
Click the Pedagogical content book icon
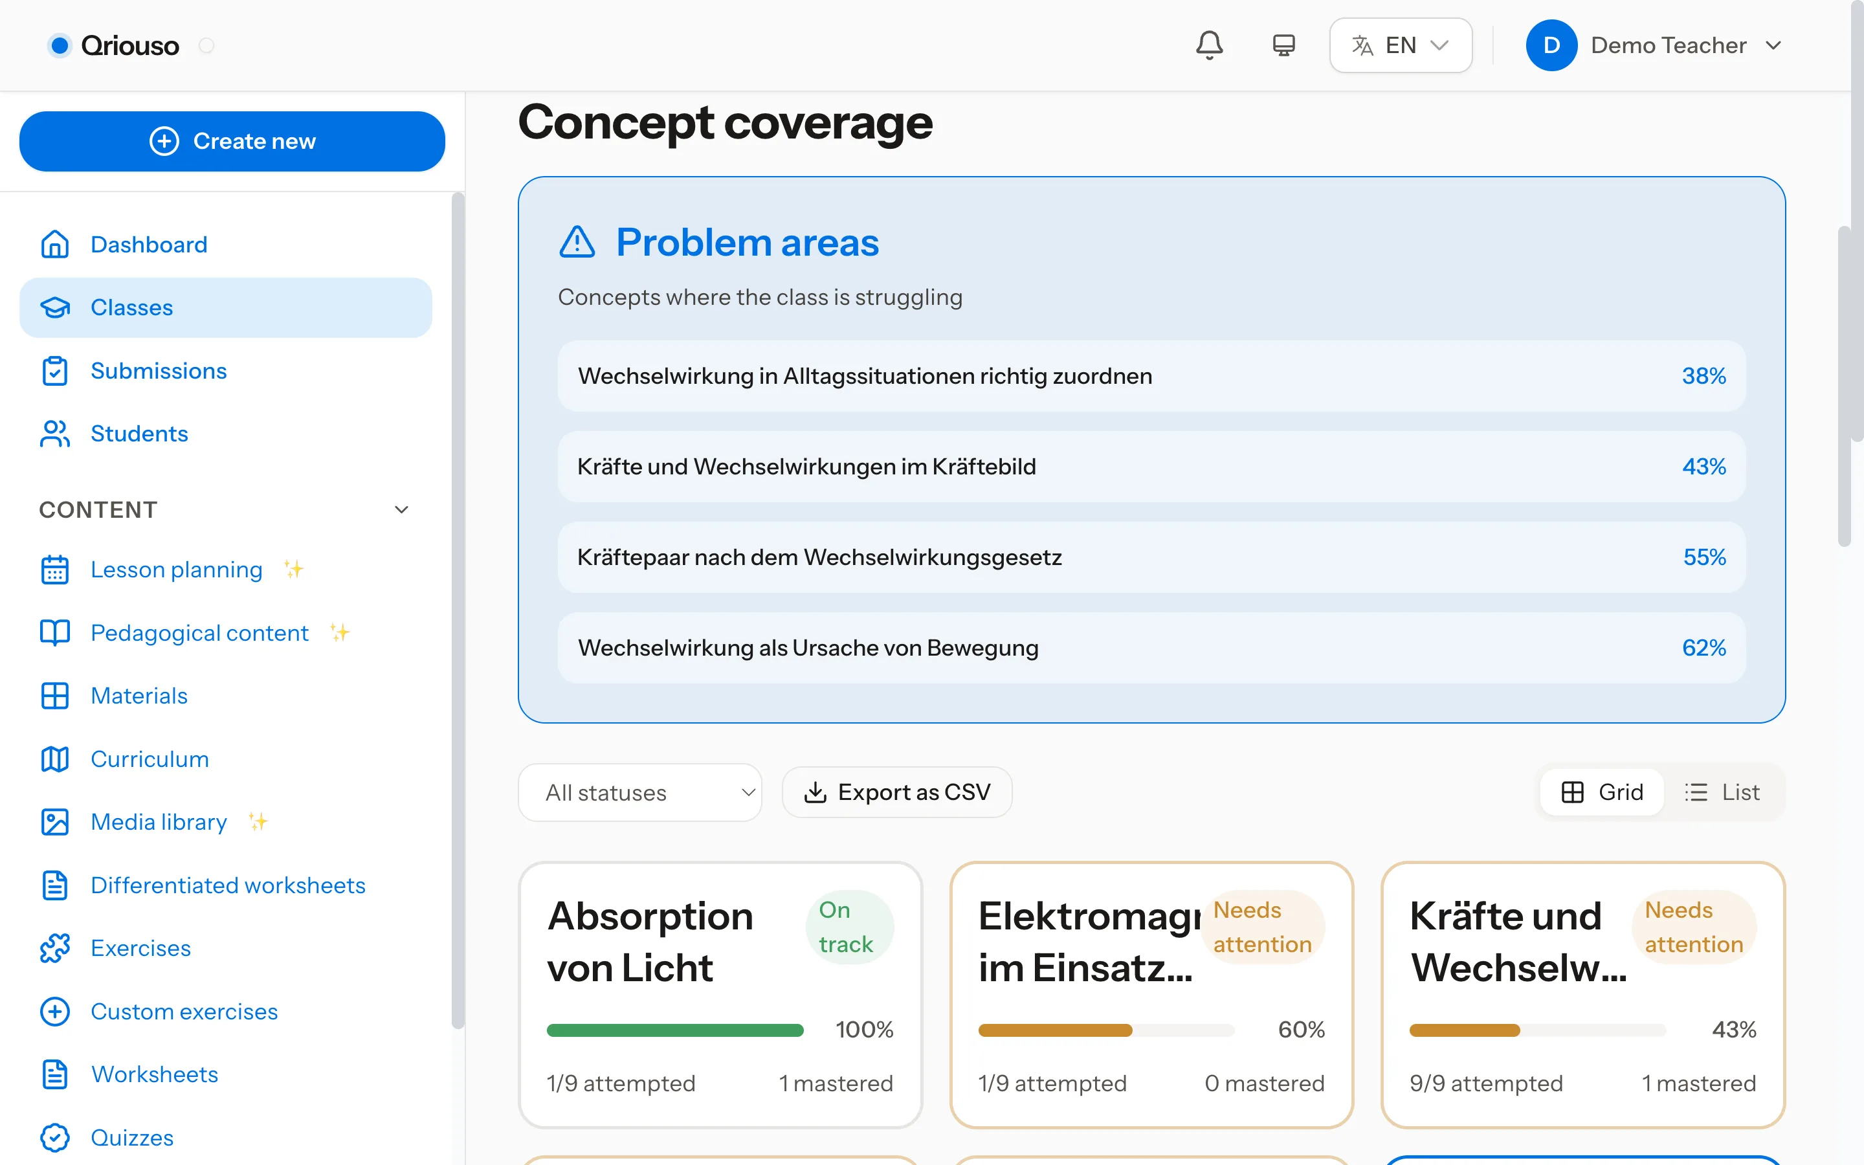coord(54,632)
